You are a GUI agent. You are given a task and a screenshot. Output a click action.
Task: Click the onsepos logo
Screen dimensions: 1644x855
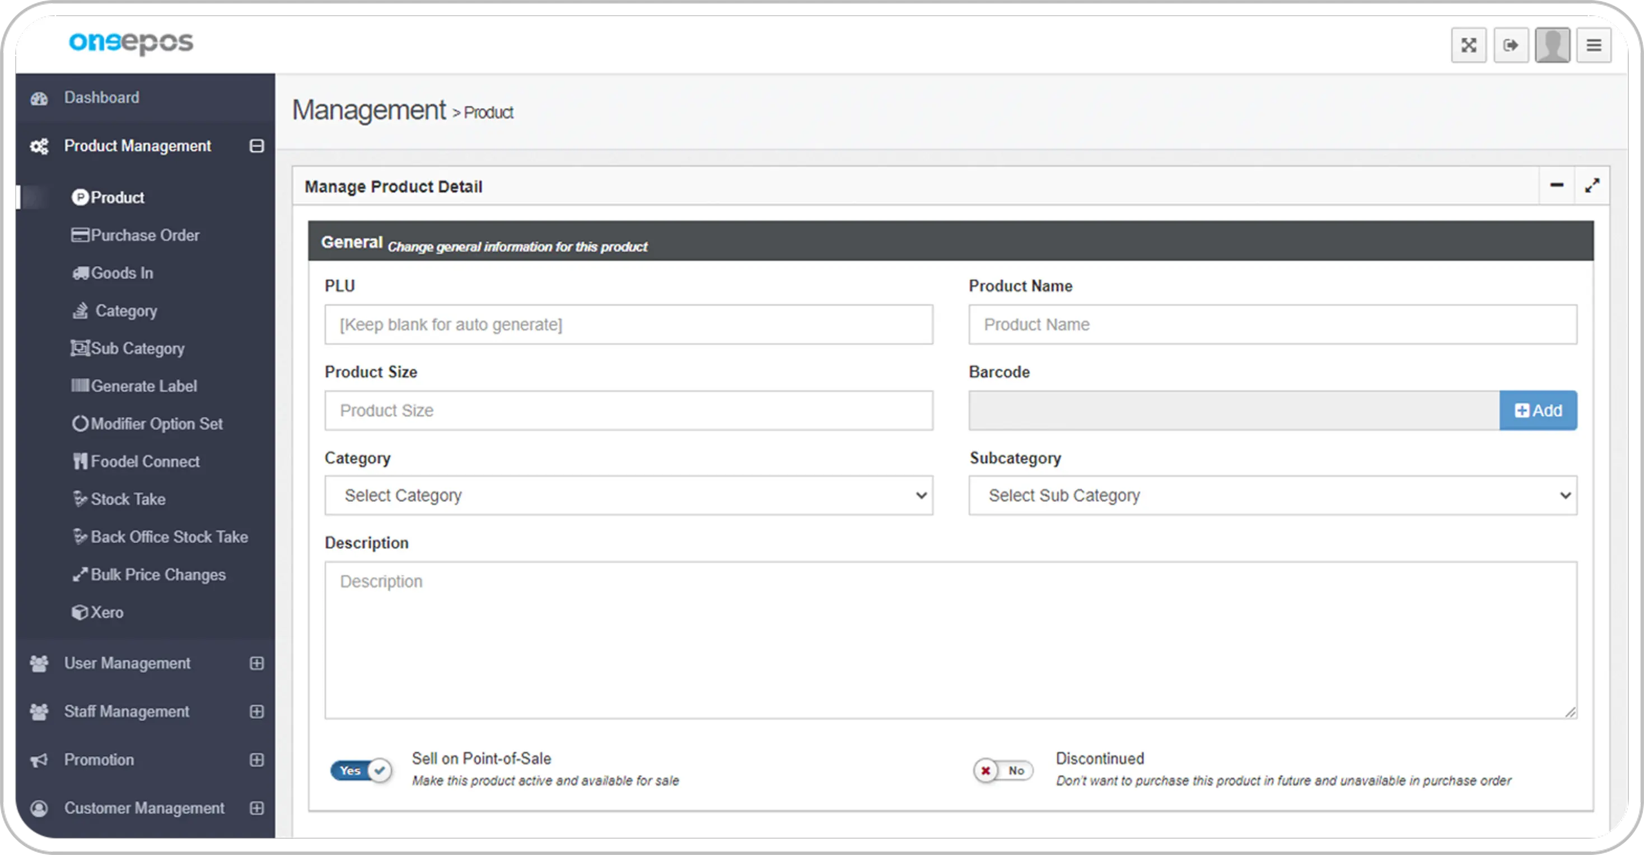(131, 43)
